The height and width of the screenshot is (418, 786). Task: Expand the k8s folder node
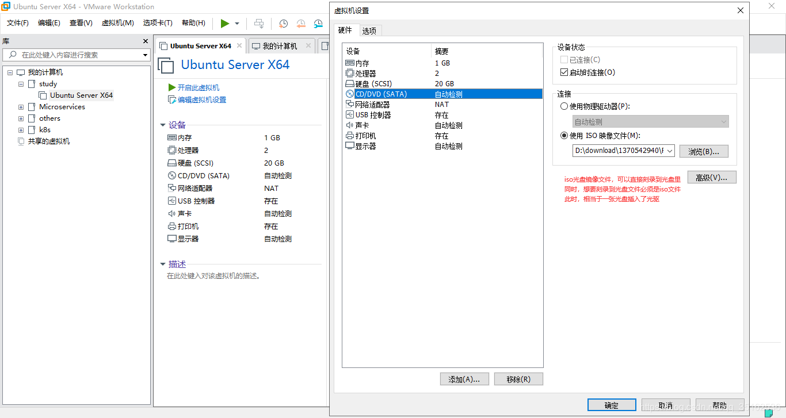tap(21, 130)
